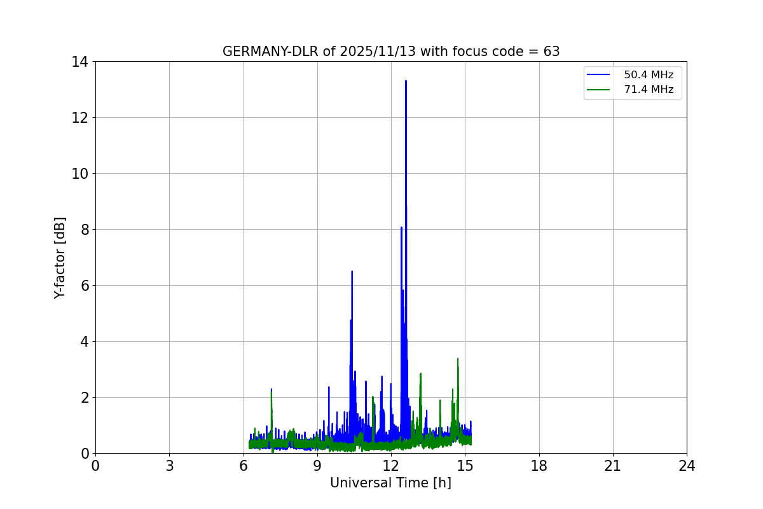Screen dimensions: 763x509
Task: Click the x-axis tick label 12
Action: tap(391, 466)
